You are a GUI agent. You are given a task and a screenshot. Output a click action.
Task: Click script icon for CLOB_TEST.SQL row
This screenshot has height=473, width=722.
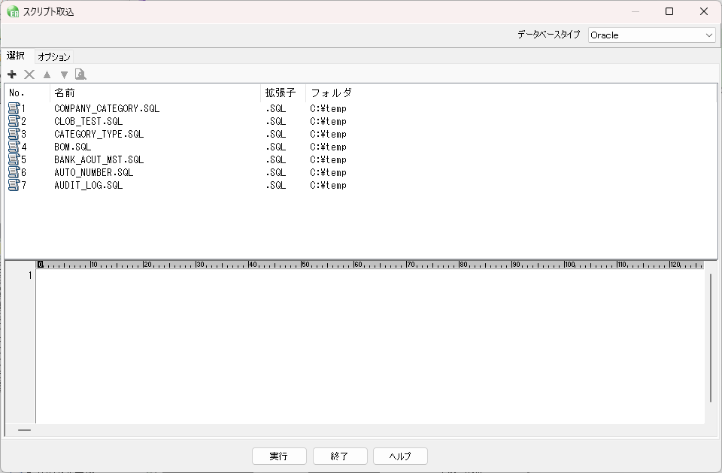click(14, 122)
